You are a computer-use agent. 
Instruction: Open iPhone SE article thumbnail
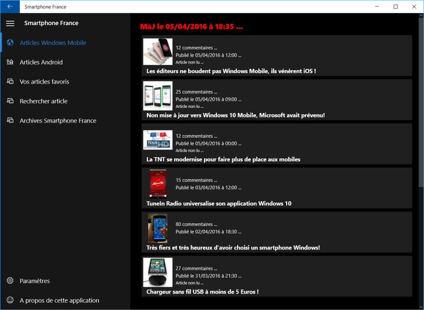click(158, 52)
